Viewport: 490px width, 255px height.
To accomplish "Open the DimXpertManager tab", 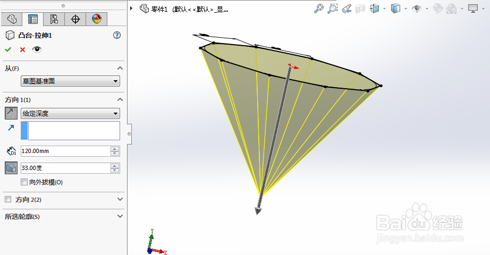I will click(75, 19).
